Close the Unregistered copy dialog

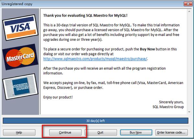tap(188, 4)
